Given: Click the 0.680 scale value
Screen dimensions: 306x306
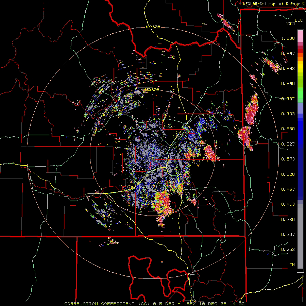Looking at the screenshot, I should pyautogui.click(x=288, y=129).
